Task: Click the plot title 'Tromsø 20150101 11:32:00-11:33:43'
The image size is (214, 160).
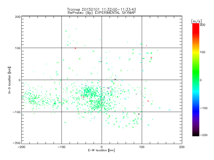Action: [101, 9]
